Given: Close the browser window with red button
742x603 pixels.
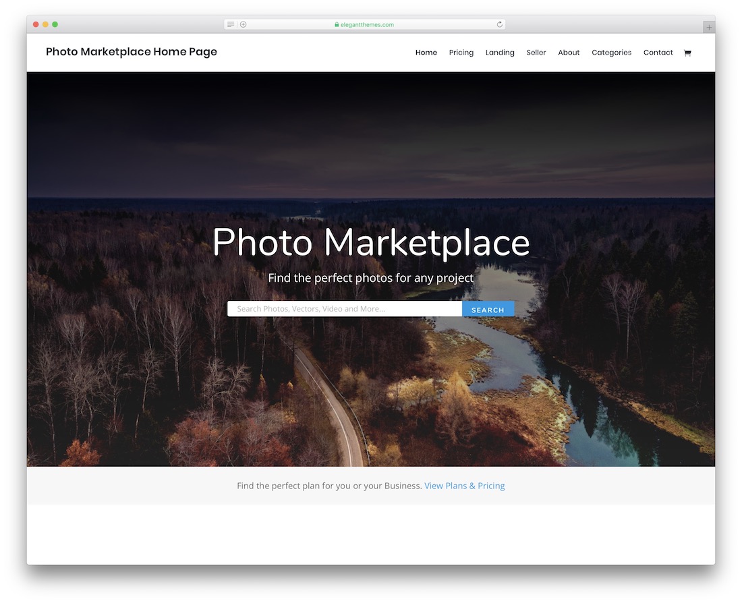Looking at the screenshot, I should pyautogui.click(x=36, y=24).
